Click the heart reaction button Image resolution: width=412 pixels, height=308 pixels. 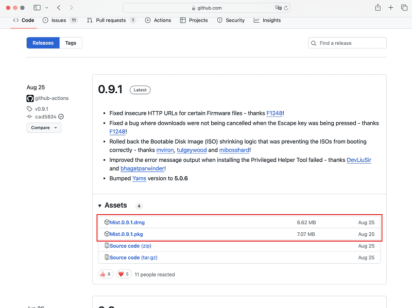pos(124,275)
